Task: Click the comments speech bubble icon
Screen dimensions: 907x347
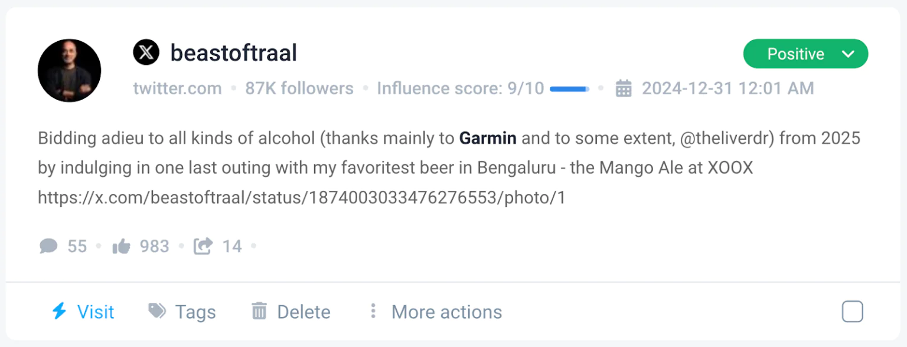Action: tap(48, 246)
